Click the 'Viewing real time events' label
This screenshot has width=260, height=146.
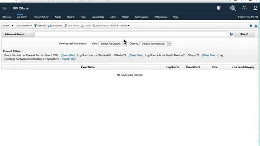tap(73, 43)
